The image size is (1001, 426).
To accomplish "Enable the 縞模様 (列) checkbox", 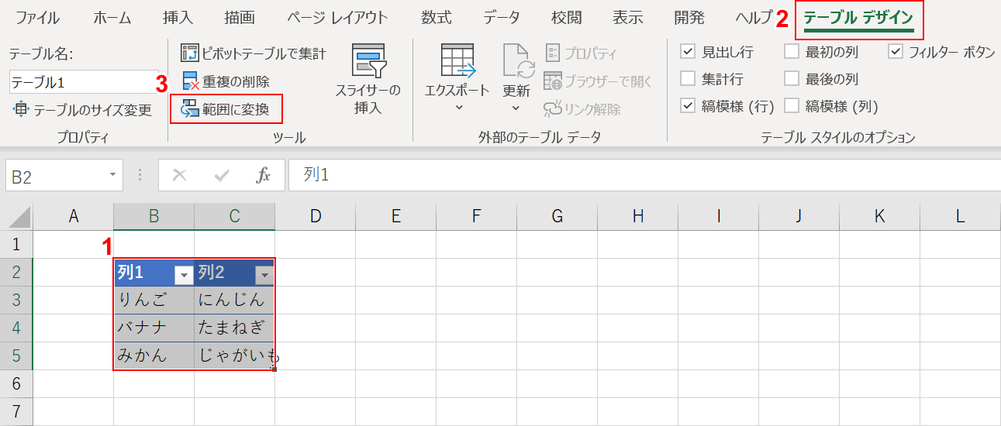I will coord(792,106).
